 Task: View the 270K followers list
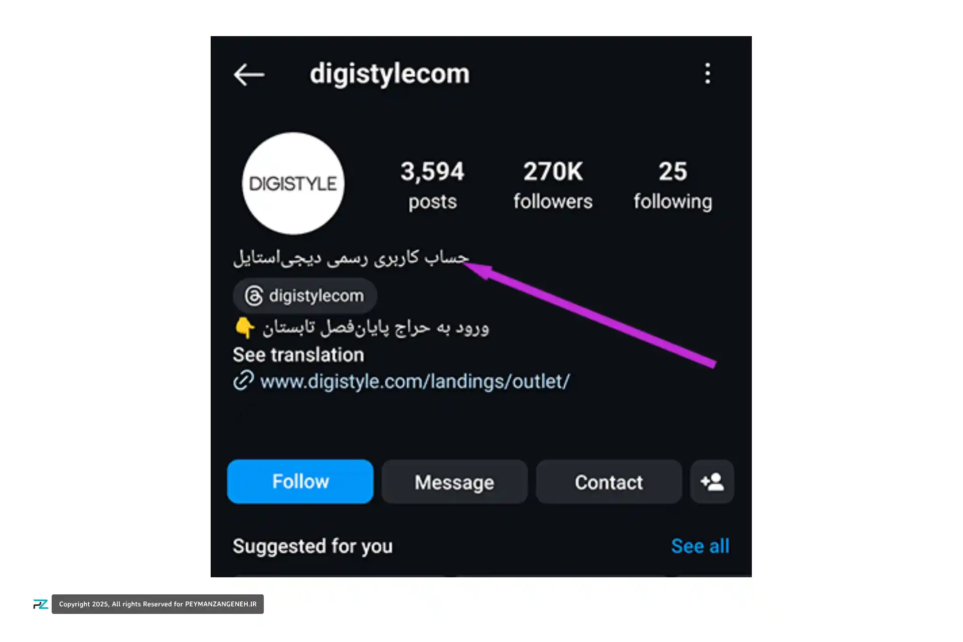(553, 185)
